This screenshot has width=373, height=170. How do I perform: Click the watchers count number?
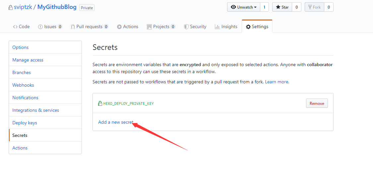coord(264,7)
